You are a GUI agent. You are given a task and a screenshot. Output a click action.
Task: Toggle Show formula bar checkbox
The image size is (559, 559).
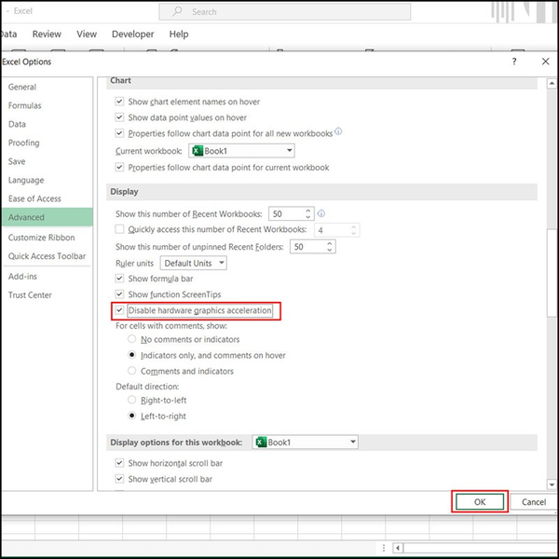119,279
